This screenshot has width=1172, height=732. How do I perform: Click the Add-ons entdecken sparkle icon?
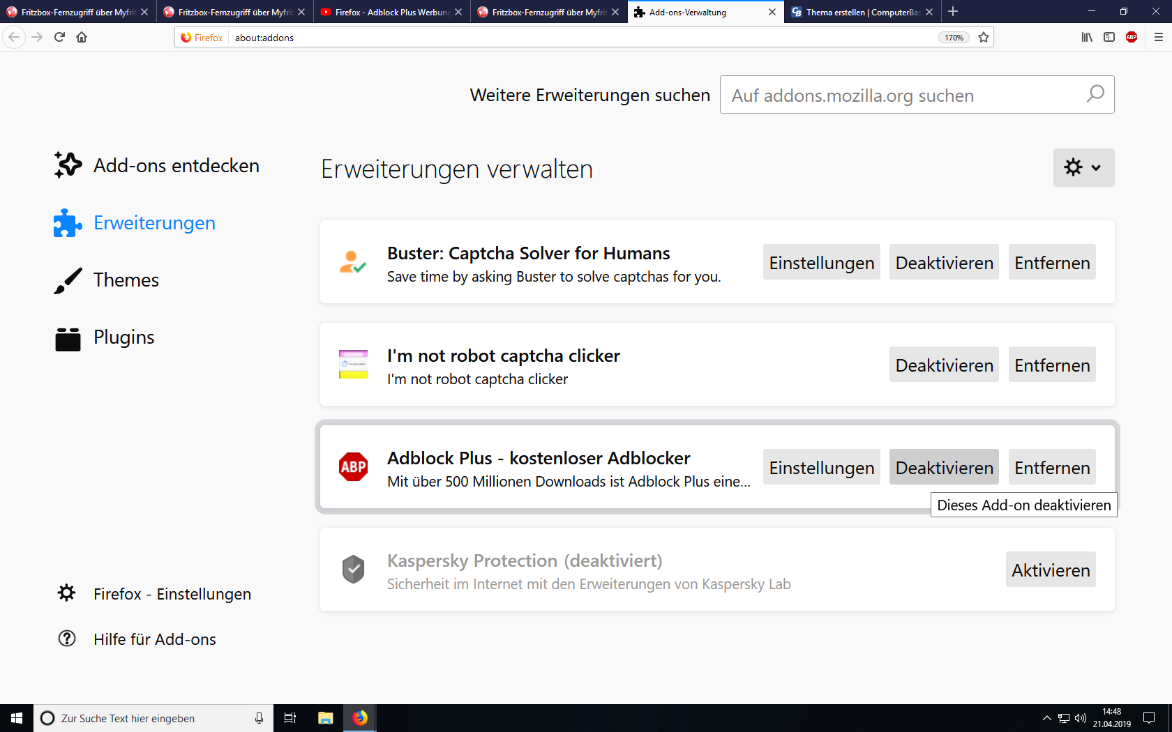pyautogui.click(x=68, y=165)
